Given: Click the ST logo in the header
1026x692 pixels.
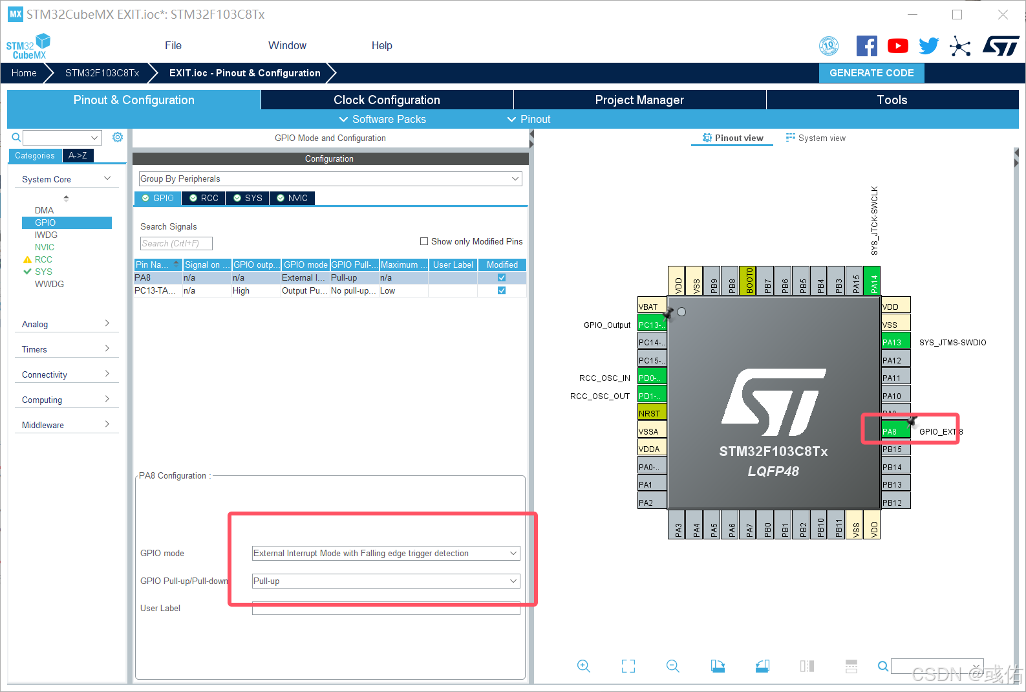Looking at the screenshot, I should tap(1001, 46).
